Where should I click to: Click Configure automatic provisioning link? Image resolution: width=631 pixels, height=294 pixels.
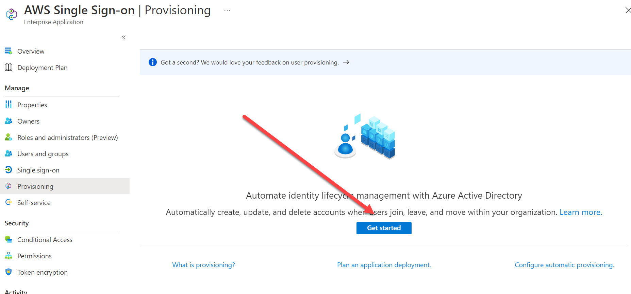564,265
